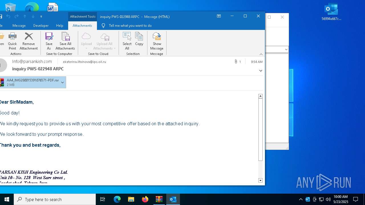Screen dimensions: 365x205
Task: Open Task View on the taskbar
Action: coord(103,199)
